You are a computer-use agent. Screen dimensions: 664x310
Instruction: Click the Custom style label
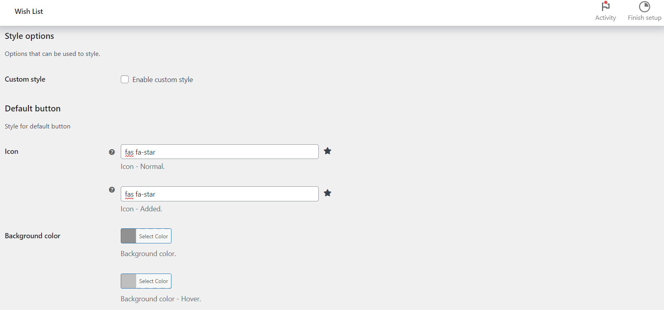click(x=25, y=79)
